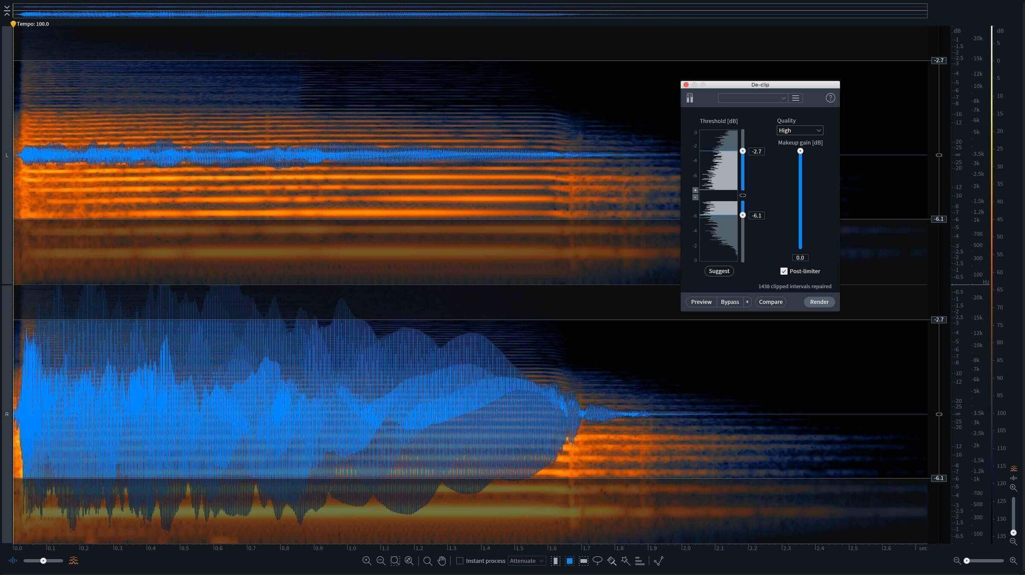Select the Time-frequency selection tool
Viewport: 1025px width, 575px height.
click(x=569, y=561)
